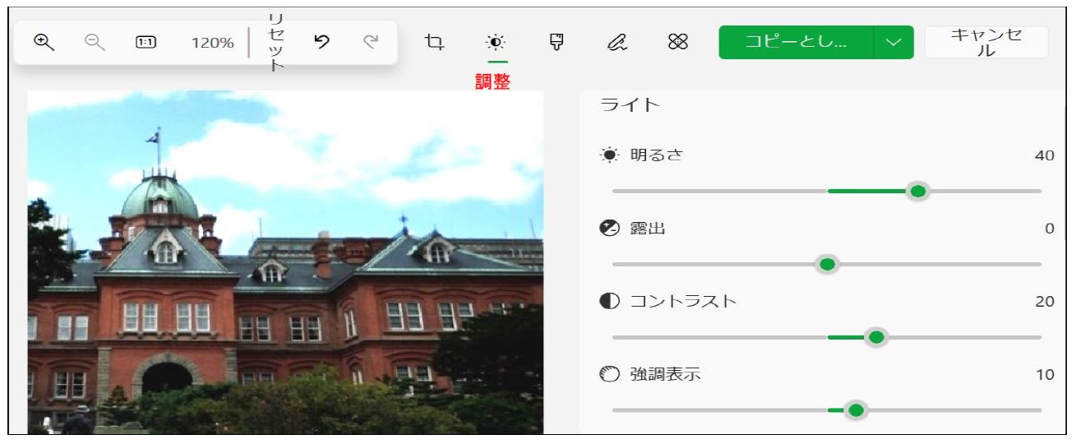Click the コントラスト contrast slider handle
This screenshot has width=1076, height=444.
point(876,337)
